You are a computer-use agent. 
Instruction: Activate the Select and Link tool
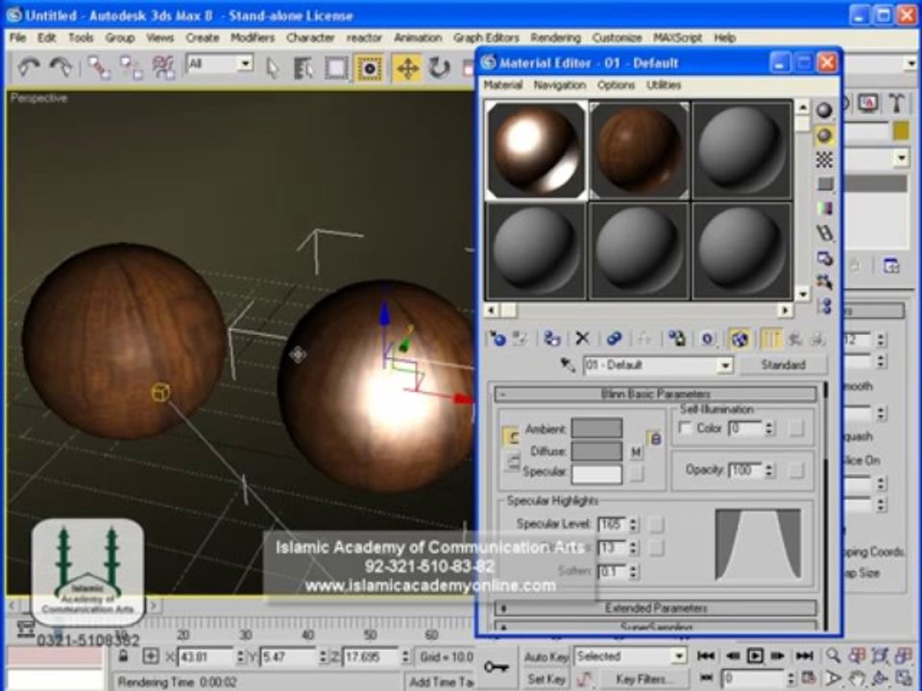click(x=99, y=67)
